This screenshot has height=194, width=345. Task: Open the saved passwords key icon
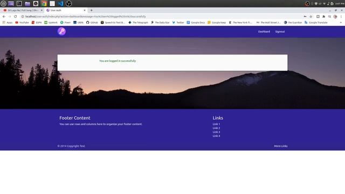pyautogui.click(x=305, y=17)
